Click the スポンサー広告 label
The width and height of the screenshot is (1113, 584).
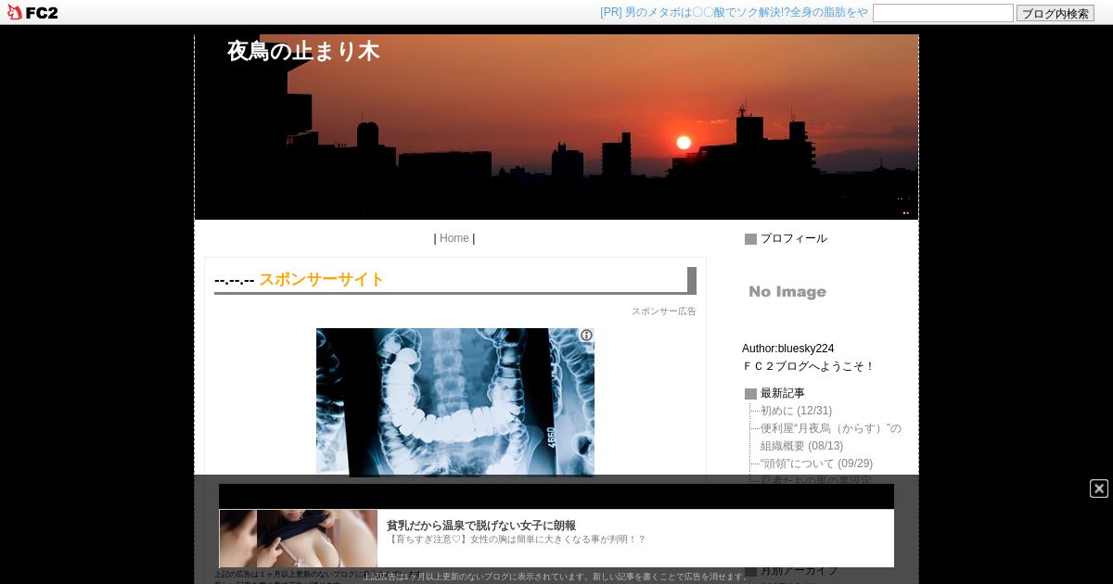(664, 311)
